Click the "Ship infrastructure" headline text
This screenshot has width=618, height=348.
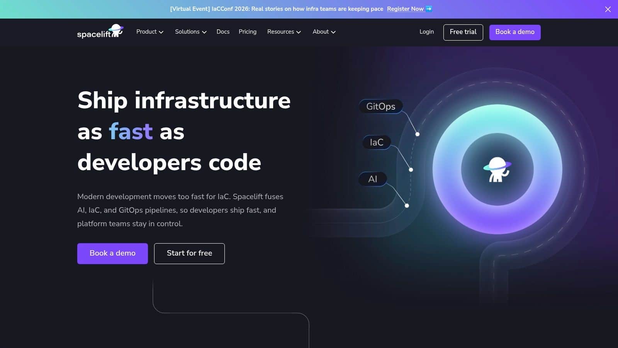184,101
